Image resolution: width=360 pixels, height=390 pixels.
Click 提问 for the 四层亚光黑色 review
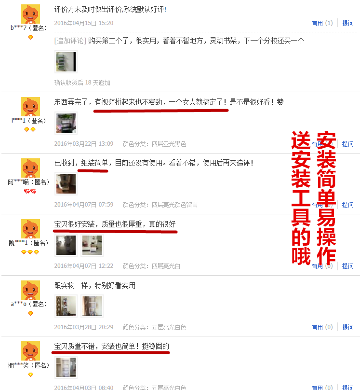(x=347, y=144)
